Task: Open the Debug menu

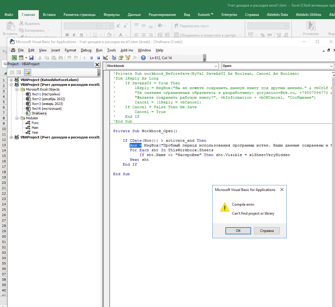Action: [86, 50]
